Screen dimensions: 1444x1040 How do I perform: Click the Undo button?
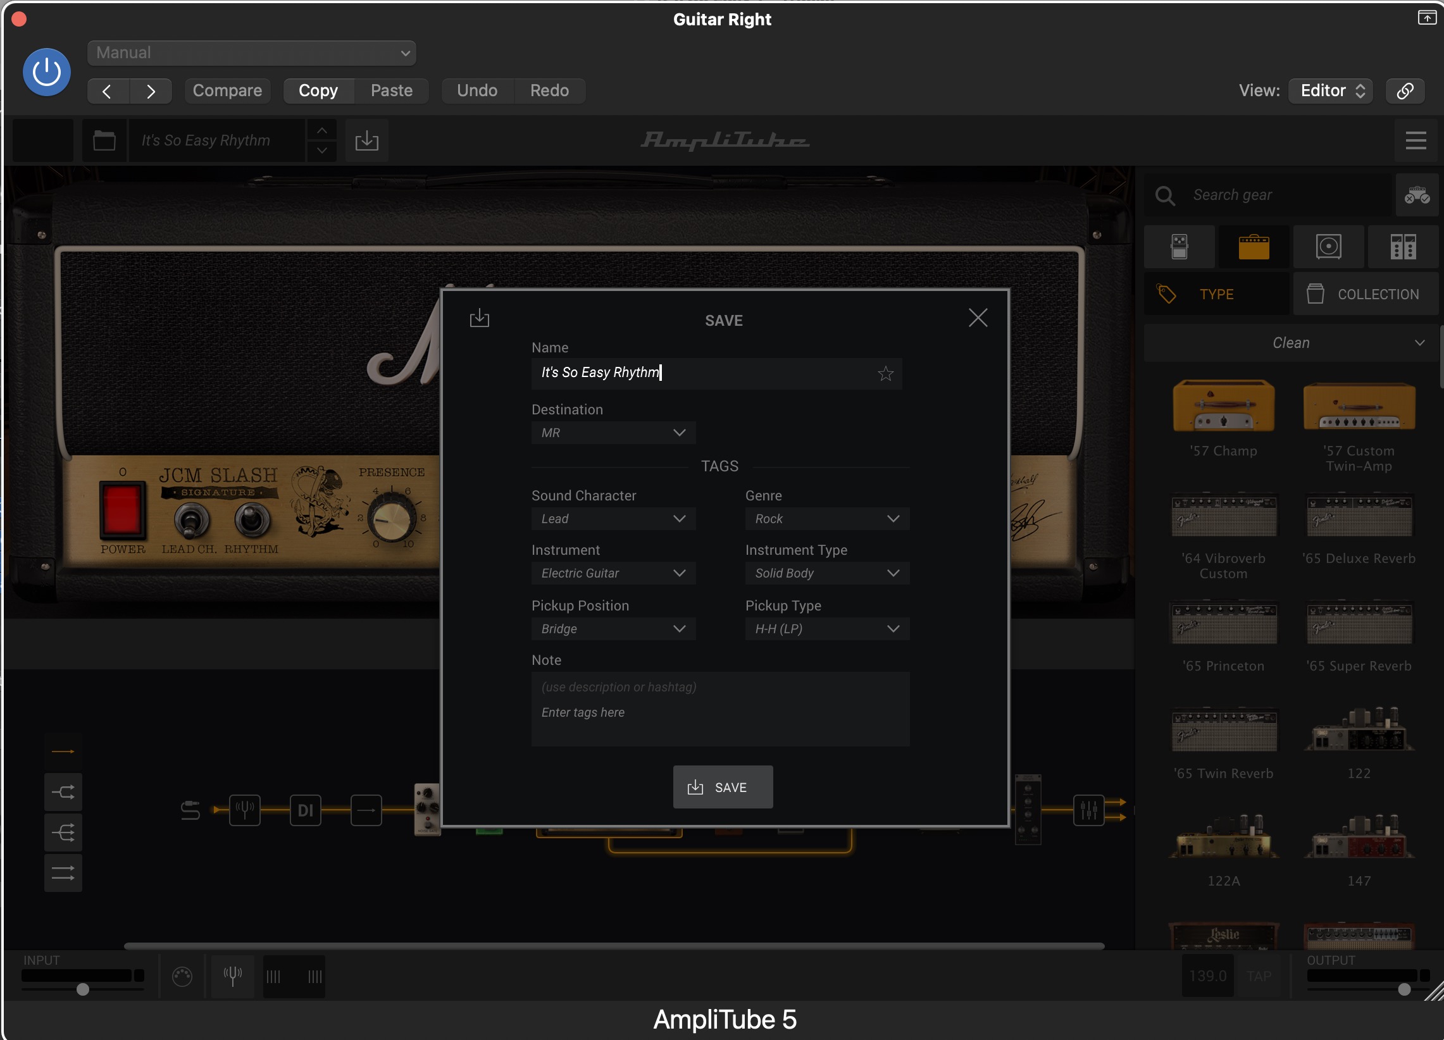click(478, 91)
